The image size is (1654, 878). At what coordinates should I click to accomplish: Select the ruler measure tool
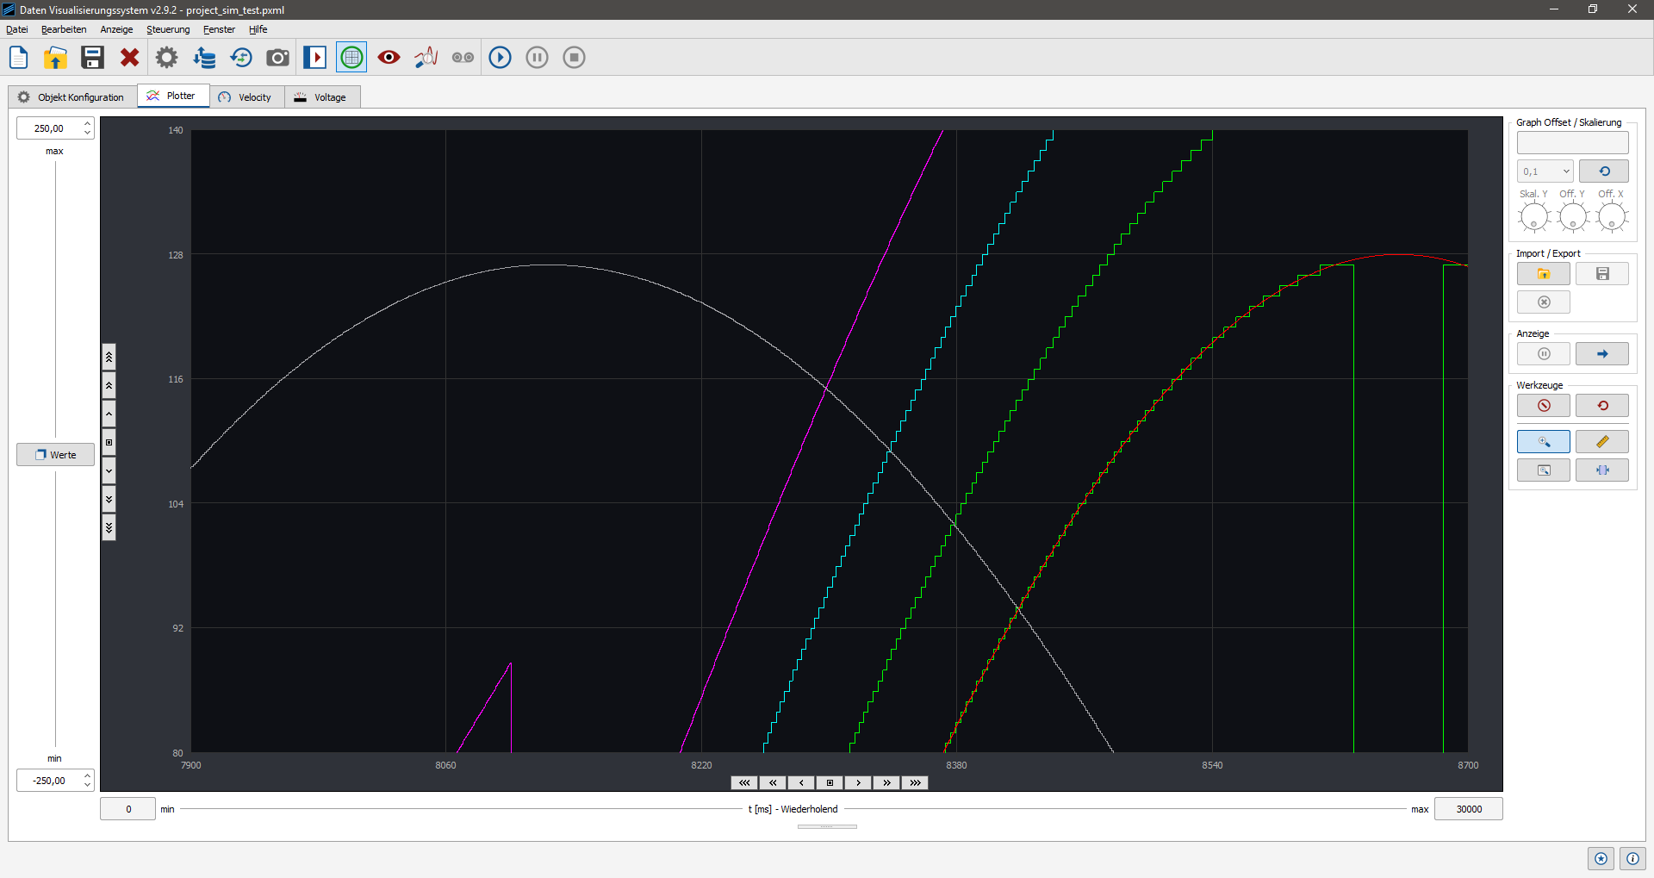click(x=1602, y=442)
